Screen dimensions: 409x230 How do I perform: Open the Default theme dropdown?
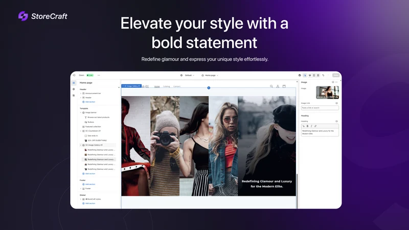190,75
